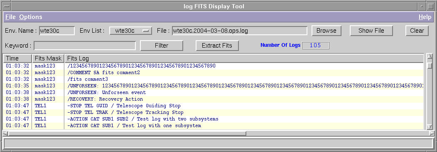Click the Env. Name text field
The width and height of the screenshot is (437, 152).
[57, 31]
